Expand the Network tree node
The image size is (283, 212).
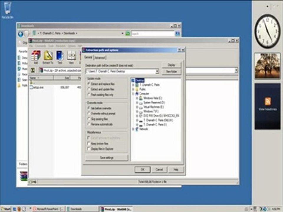133,129
